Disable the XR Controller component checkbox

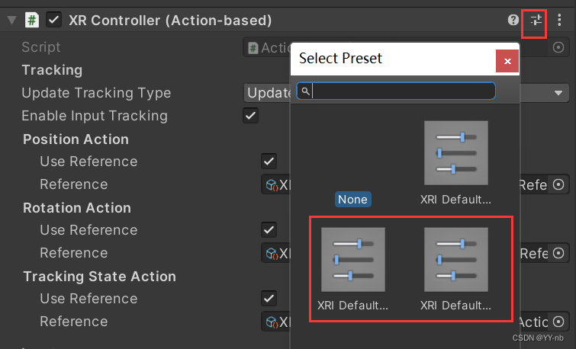coord(53,20)
